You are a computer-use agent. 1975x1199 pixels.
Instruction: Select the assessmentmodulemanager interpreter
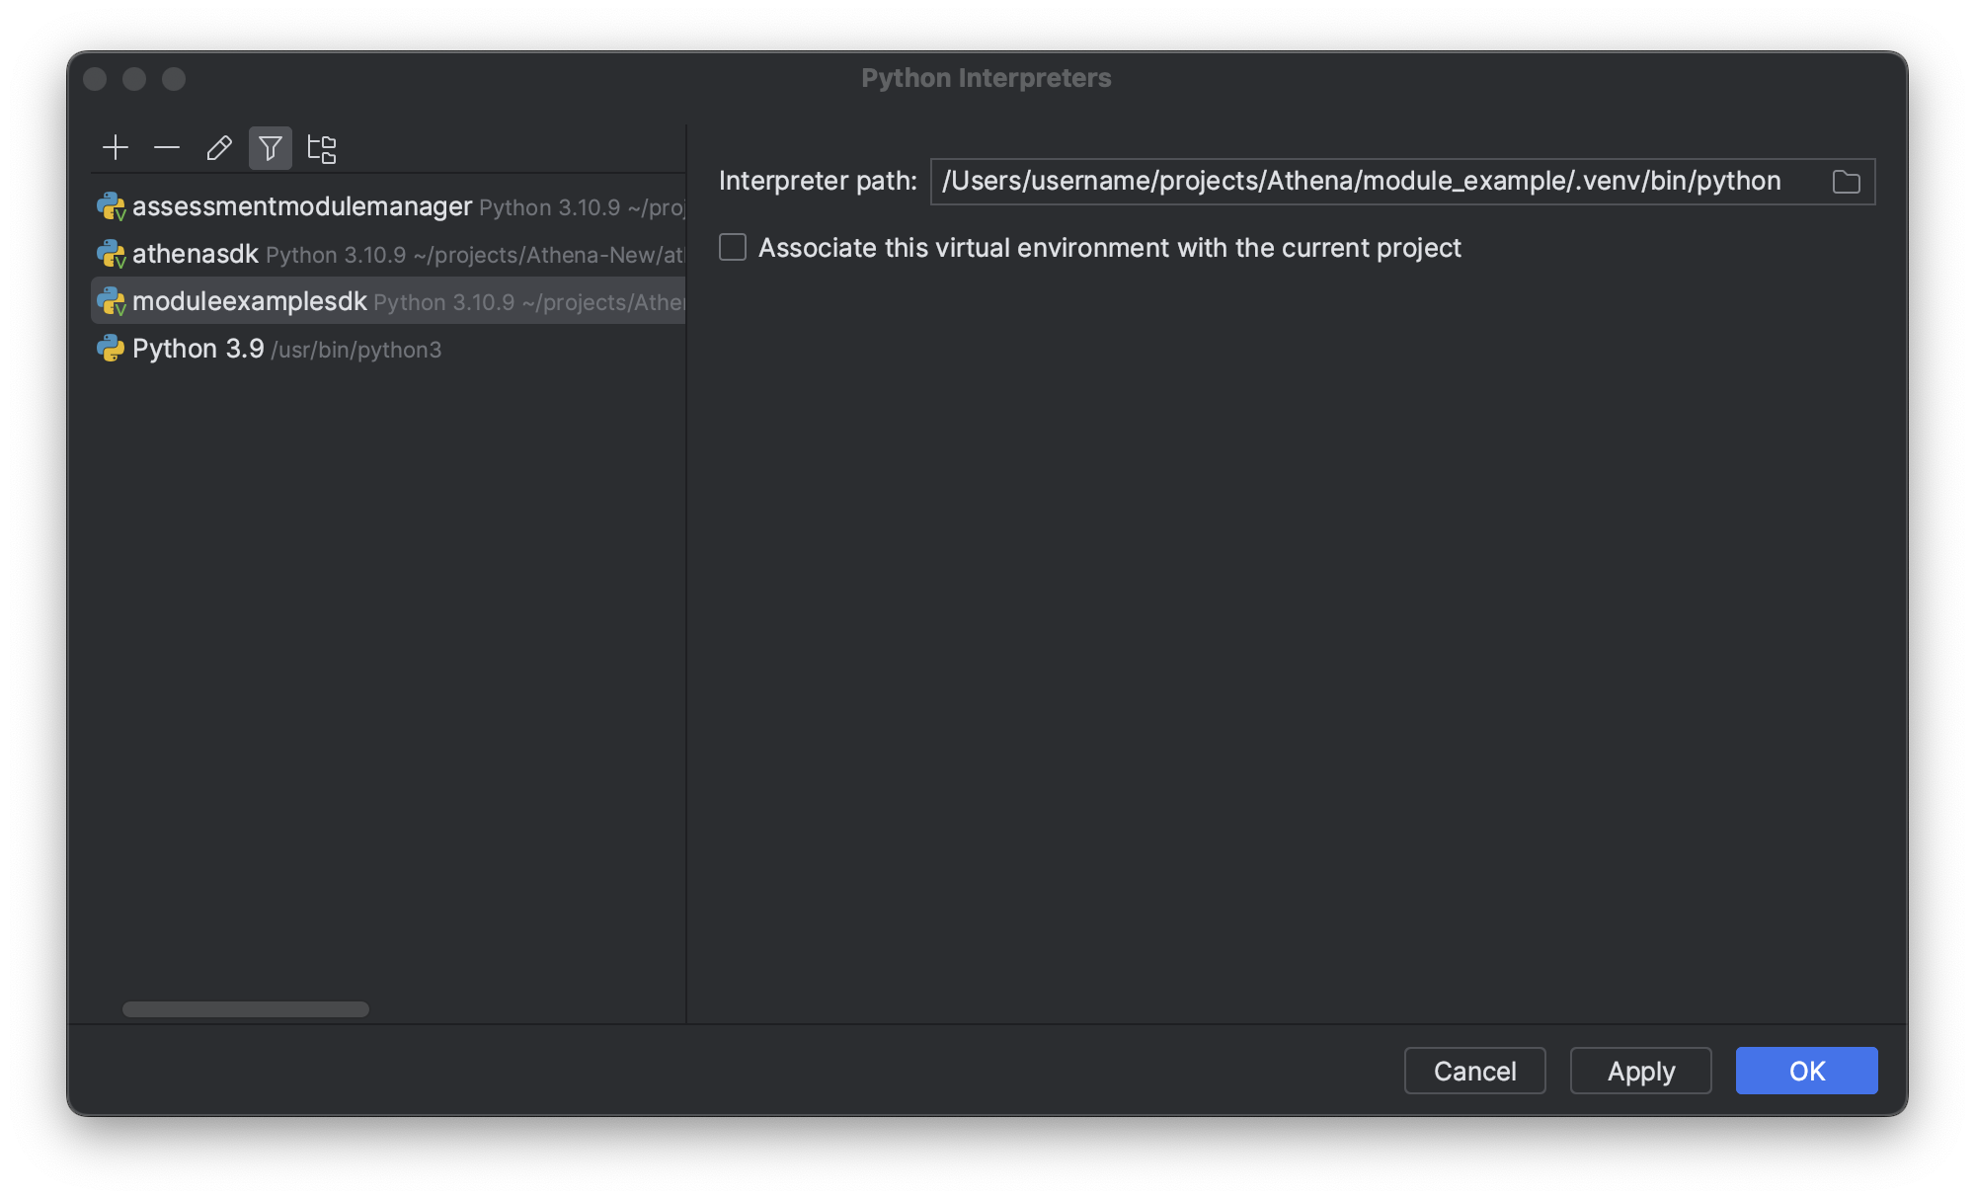pyautogui.click(x=301, y=206)
